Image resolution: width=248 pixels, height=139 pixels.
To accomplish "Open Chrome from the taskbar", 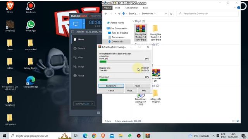I will pos(94,136).
